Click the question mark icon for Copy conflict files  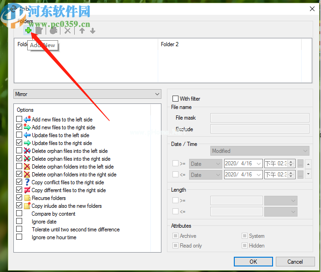pos(27,182)
